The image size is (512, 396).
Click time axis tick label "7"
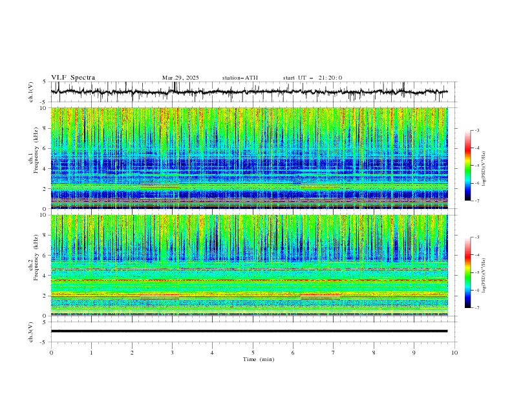[334, 353]
